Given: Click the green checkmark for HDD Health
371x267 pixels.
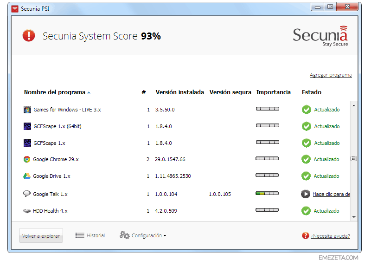Looking at the screenshot, I should click(306, 211).
